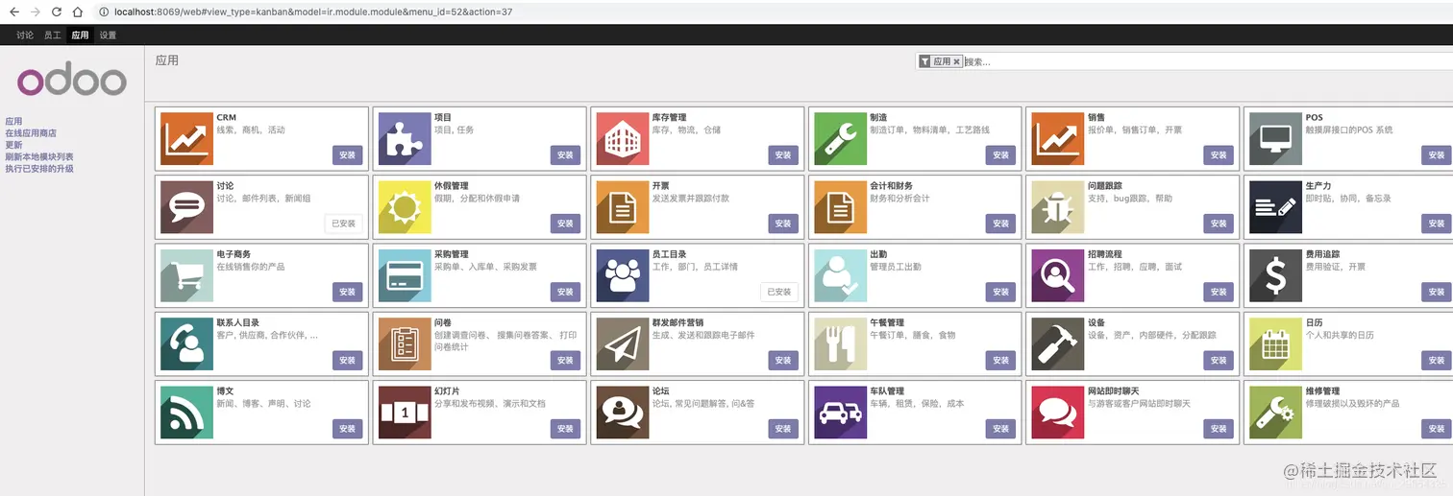Viewport: 1453px width, 496px height.
Task: Click the 开票 document icon
Action: coord(623,207)
